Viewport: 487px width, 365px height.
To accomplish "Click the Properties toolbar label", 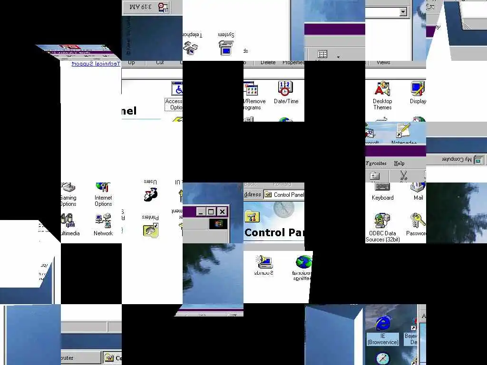I will pyautogui.click(x=293, y=62).
